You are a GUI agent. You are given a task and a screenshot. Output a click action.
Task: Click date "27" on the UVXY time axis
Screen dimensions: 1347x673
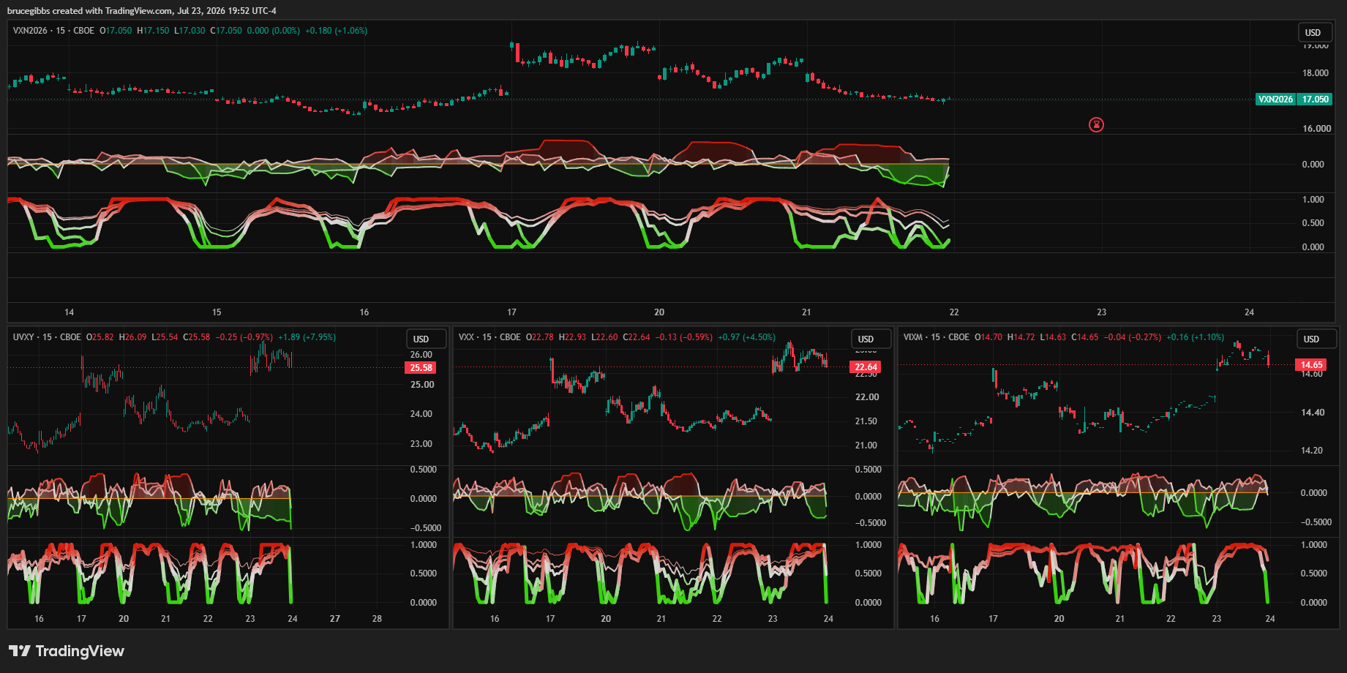tap(335, 619)
